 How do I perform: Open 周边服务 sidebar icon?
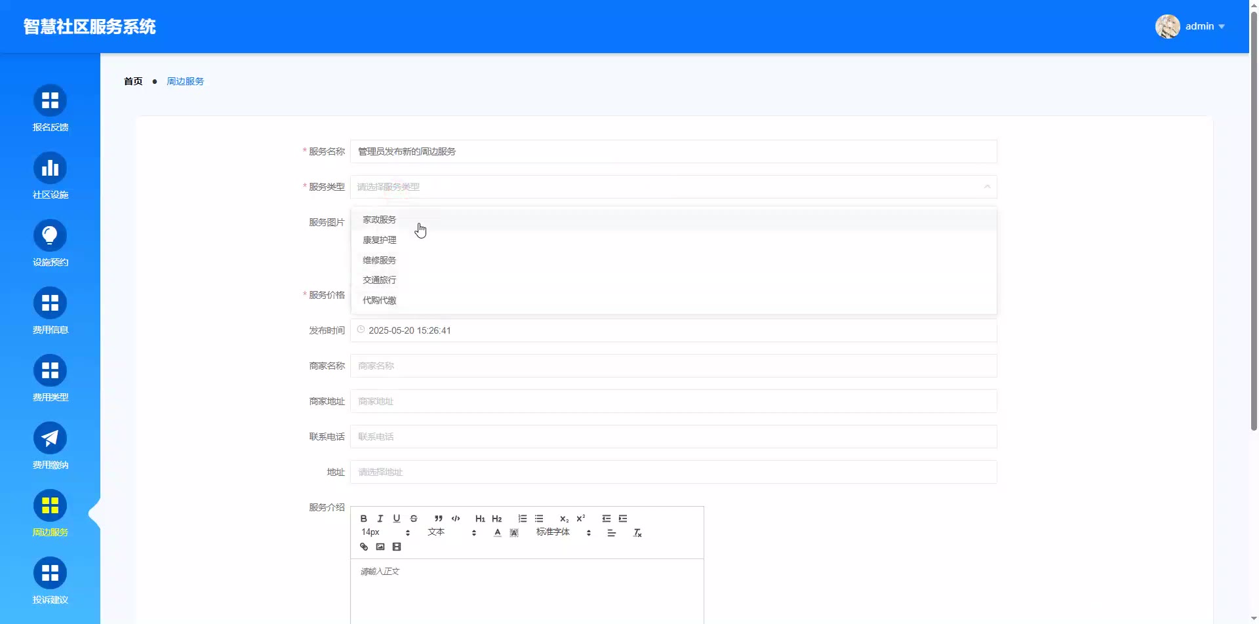[x=50, y=505]
